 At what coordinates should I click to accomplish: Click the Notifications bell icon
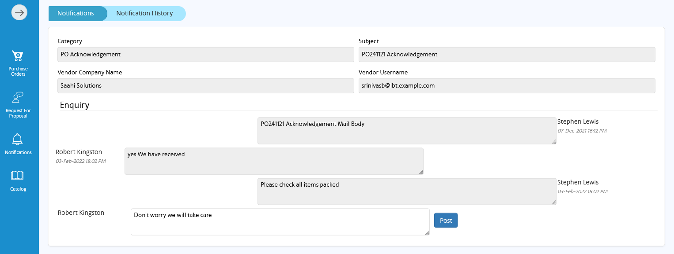tap(18, 140)
